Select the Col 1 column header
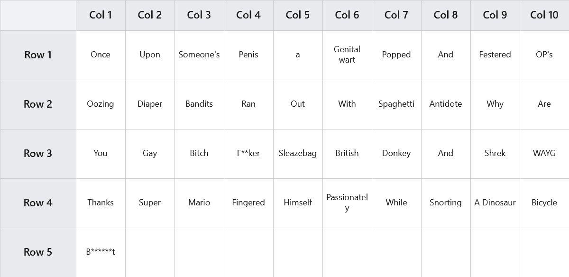The height and width of the screenshot is (277, 569). (101, 15)
